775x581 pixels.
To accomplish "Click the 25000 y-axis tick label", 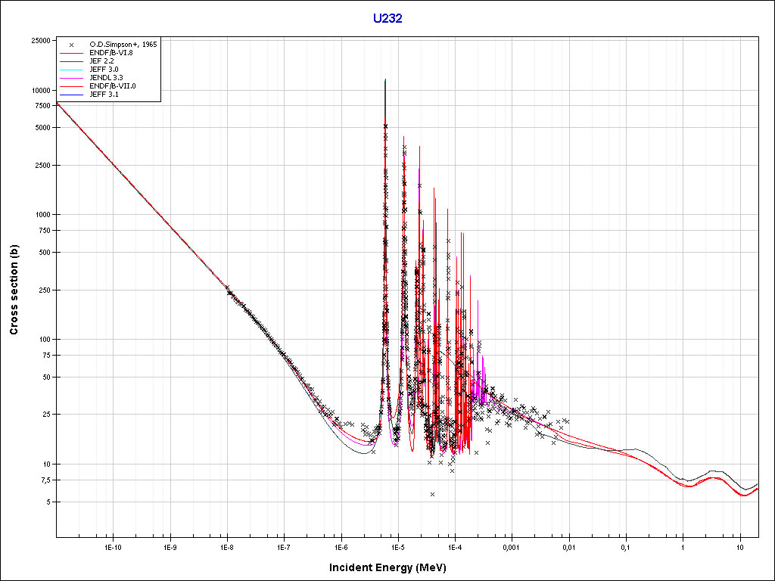I will click(x=39, y=41).
